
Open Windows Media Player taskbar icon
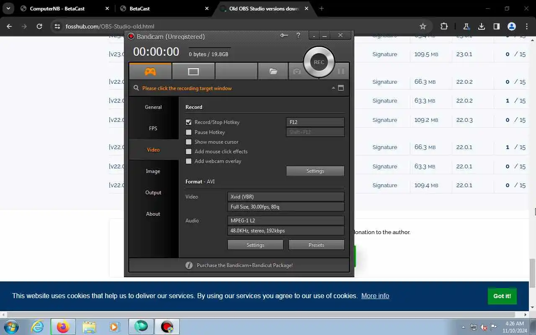pos(114,327)
